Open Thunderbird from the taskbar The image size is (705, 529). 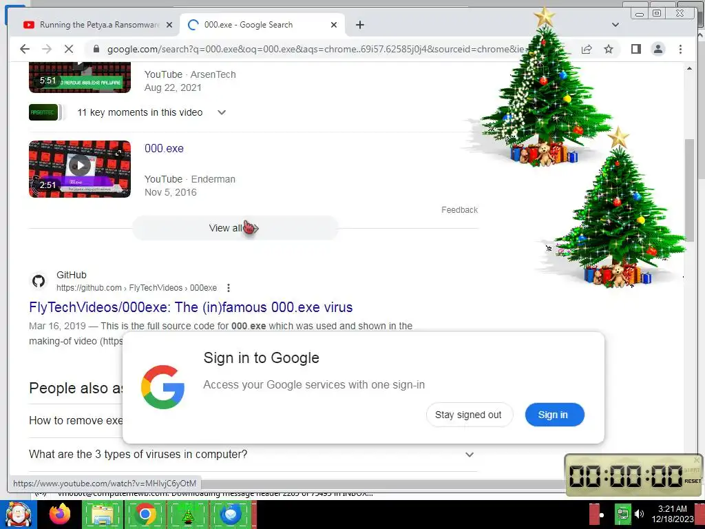coord(231,515)
